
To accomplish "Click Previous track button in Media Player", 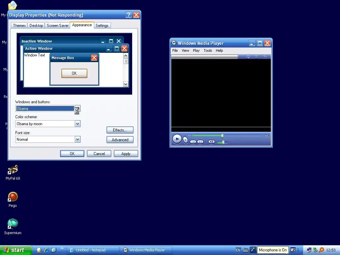I will click(193, 142).
